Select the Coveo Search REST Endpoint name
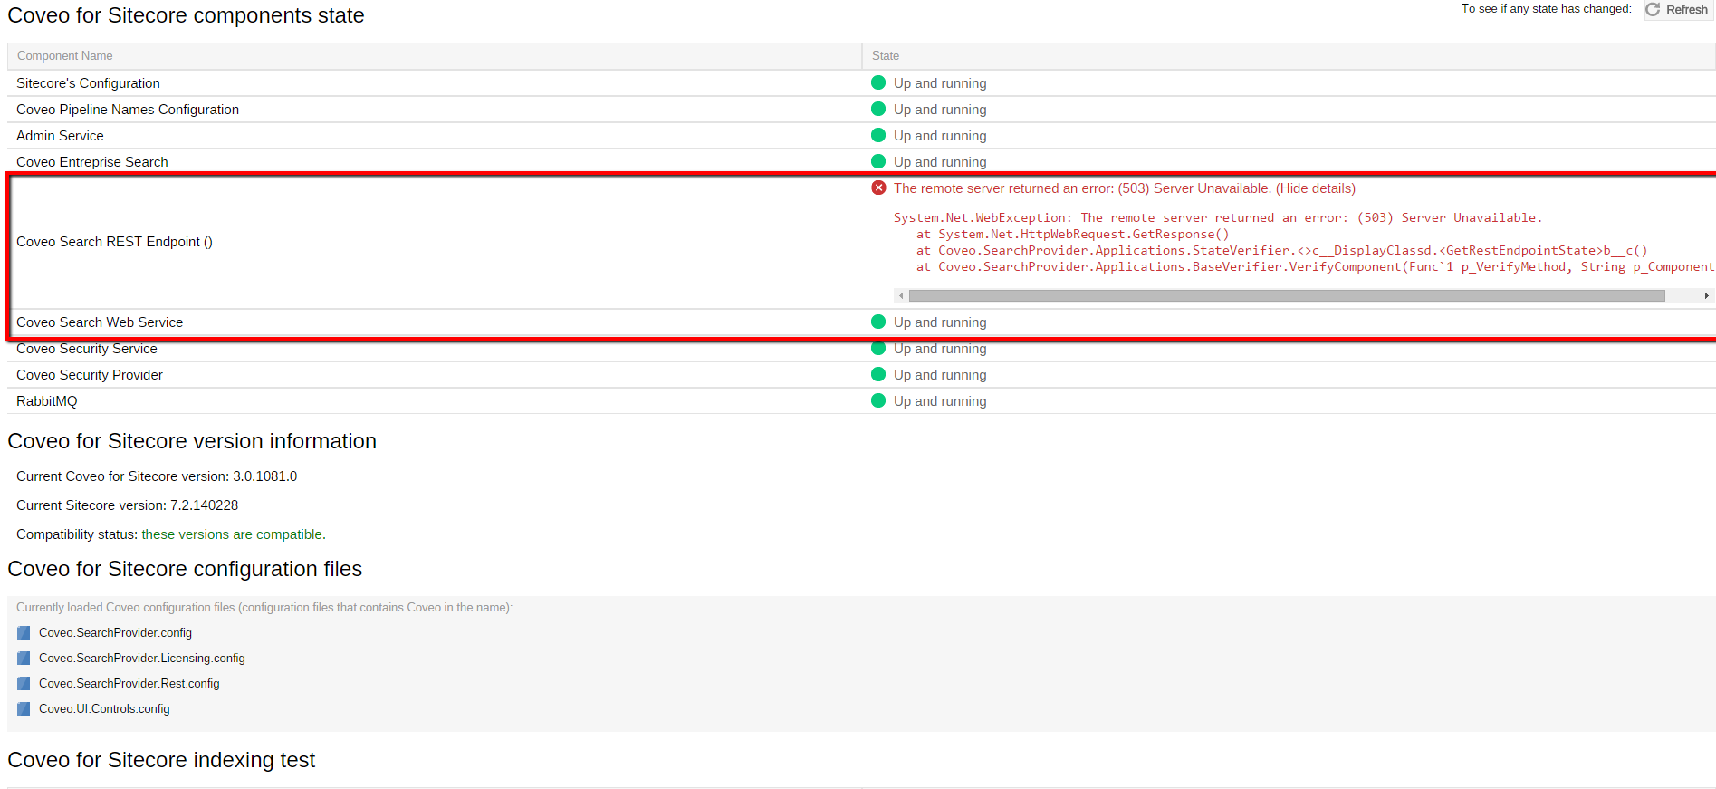 (x=115, y=242)
